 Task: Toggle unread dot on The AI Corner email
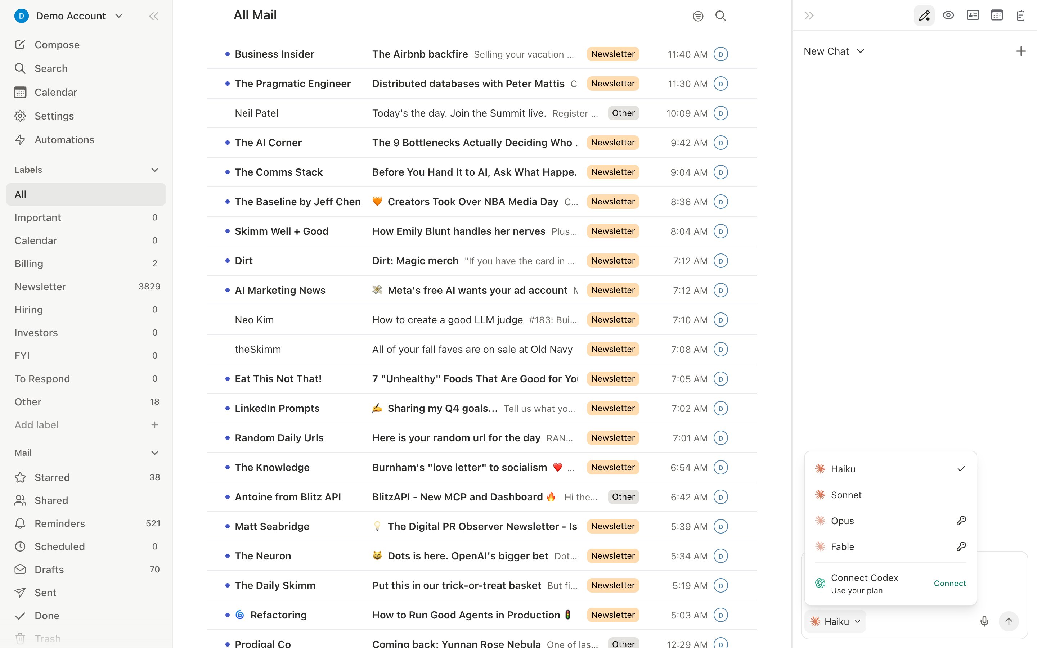tap(228, 143)
